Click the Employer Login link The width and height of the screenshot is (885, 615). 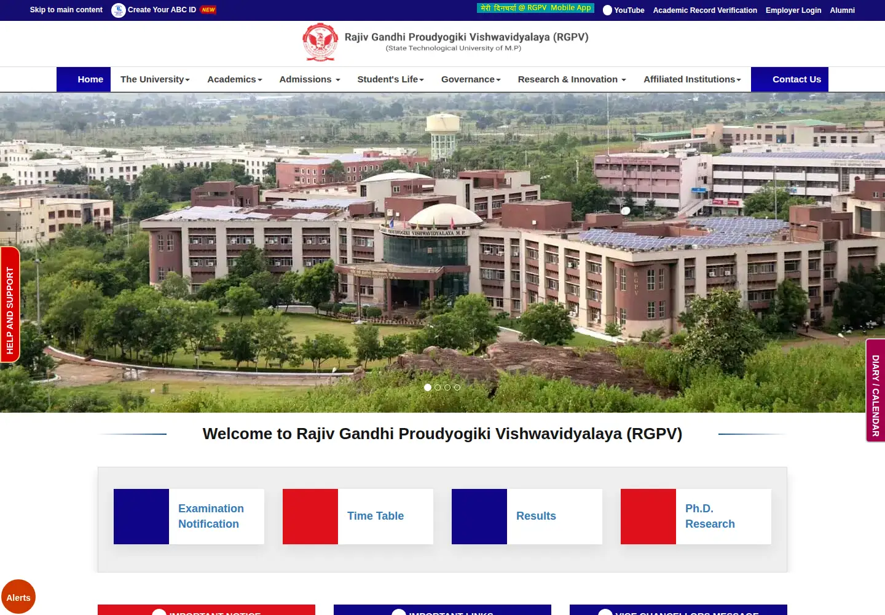(x=793, y=10)
